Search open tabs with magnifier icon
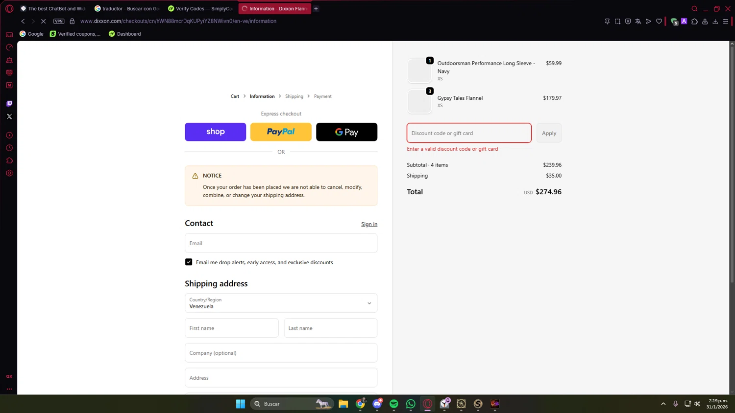Viewport: 735px width, 413px height. [x=694, y=8]
